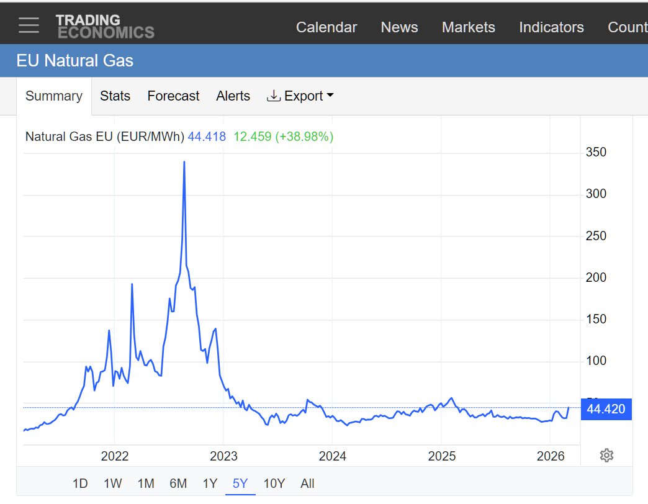This screenshot has width=648, height=504.
Task: Click the 250 y-axis label
Action: [x=596, y=236]
